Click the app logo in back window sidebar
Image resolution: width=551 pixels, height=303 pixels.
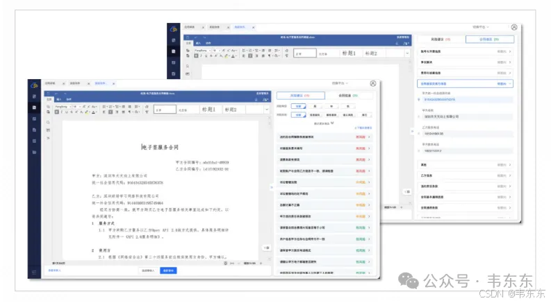173,29
